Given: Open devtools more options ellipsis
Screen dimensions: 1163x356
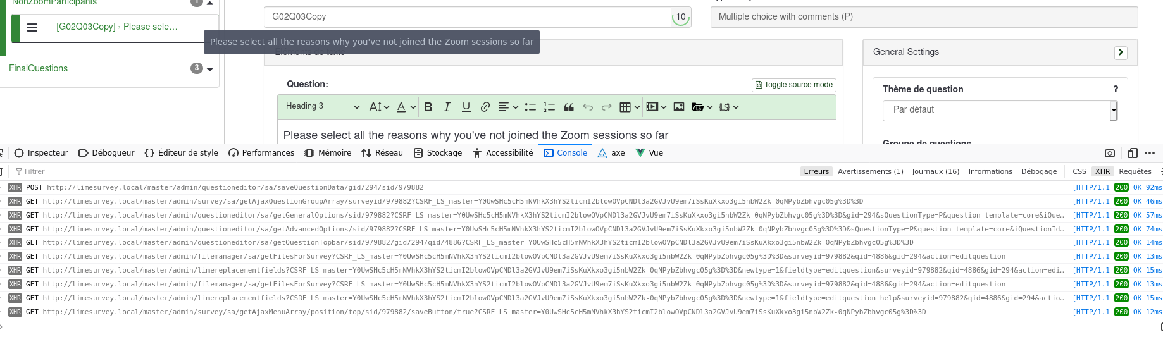Looking at the screenshot, I should click(x=1150, y=153).
